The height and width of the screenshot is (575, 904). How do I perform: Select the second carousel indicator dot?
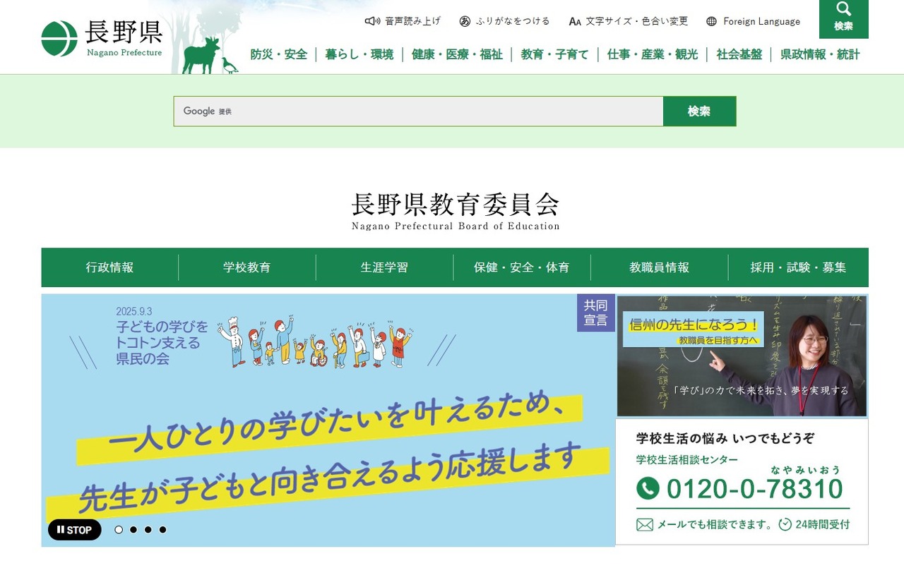tap(133, 529)
